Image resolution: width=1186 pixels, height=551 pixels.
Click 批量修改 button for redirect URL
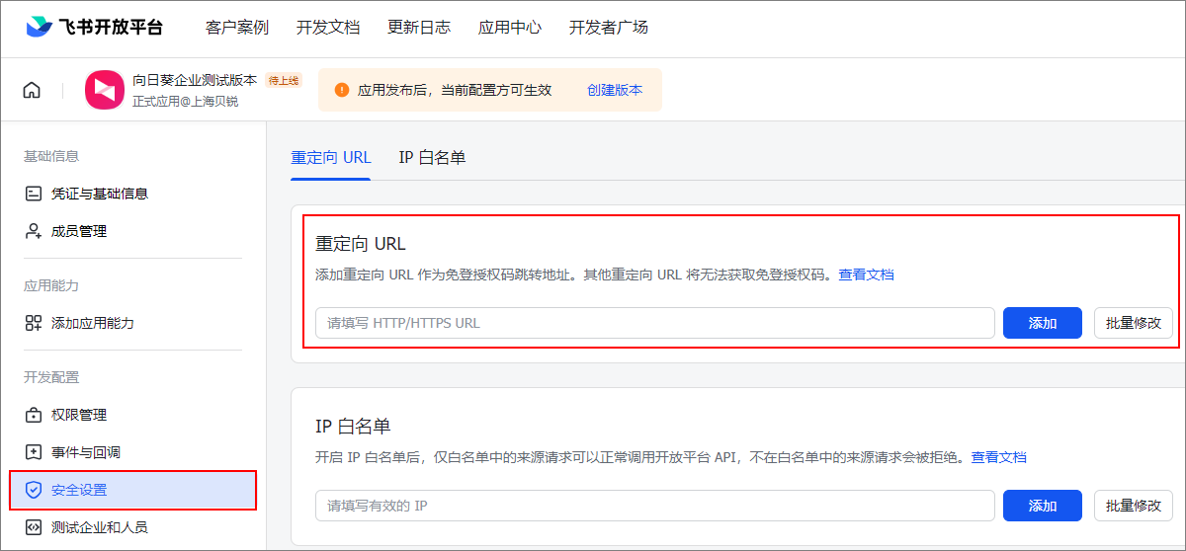1134,323
